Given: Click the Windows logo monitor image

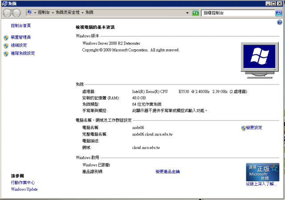Looking at the screenshot, I should coord(259,60).
